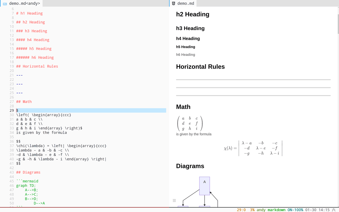Click the rendered 3x3 matrix a–i in preview
The width and height of the screenshot is (339, 212).
tap(190, 123)
